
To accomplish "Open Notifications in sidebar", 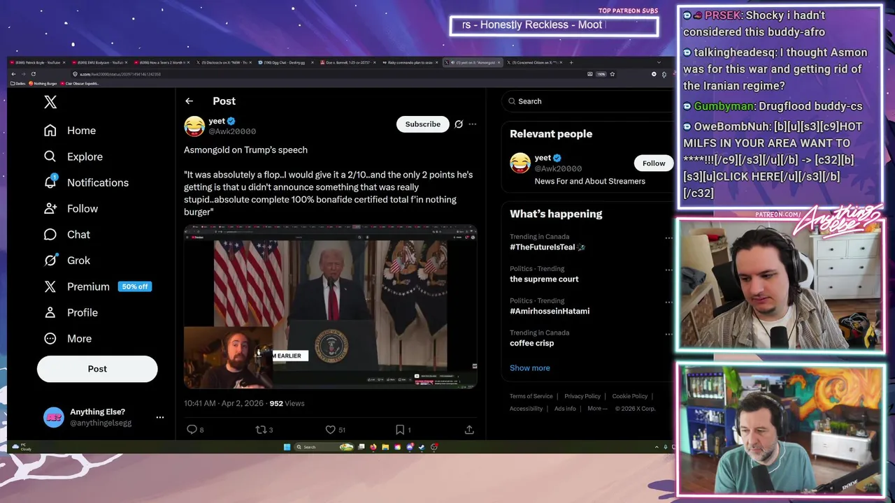I will coord(86,182).
